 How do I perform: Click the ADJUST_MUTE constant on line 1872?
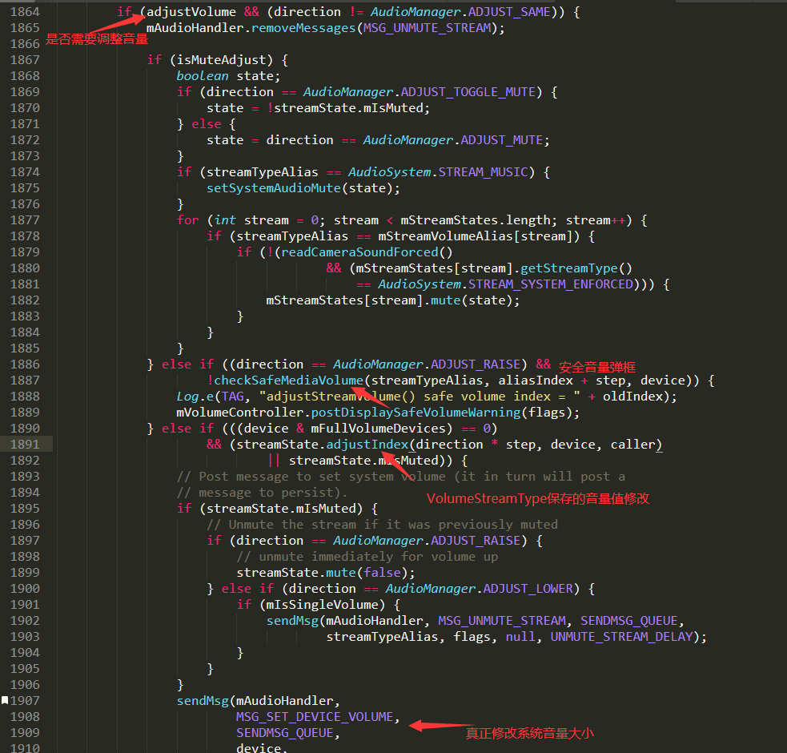tap(502, 140)
